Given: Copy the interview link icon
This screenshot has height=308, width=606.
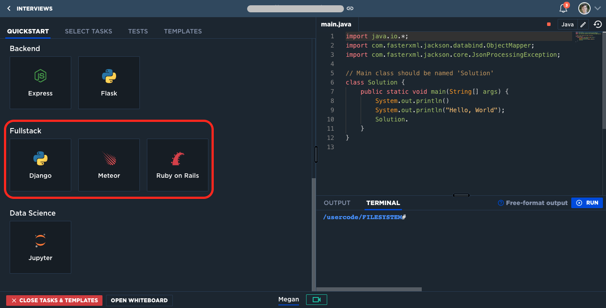Looking at the screenshot, I should 350,8.
